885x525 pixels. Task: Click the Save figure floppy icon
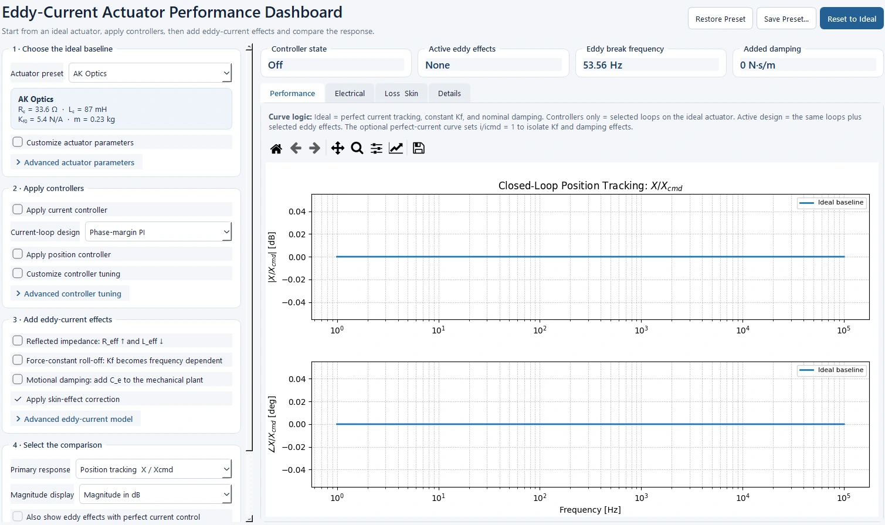click(419, 148)
